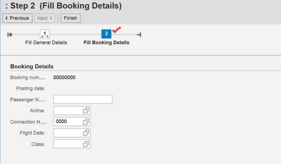
Task: Open value help icon for Airline field
Action: tap(86, 110)
